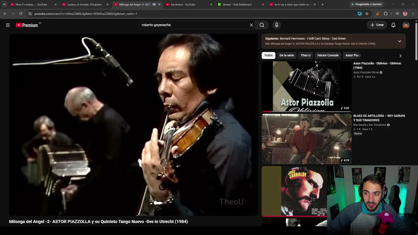The width and height of the screenshot is (418, 235).
Task: Switch to 'Laiseca, el Iniciado' tab
Action: [84, 5]
